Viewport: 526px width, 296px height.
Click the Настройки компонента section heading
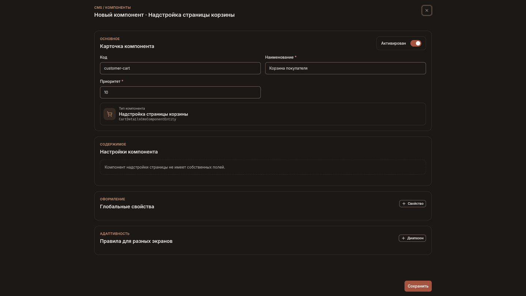[129, 152]
